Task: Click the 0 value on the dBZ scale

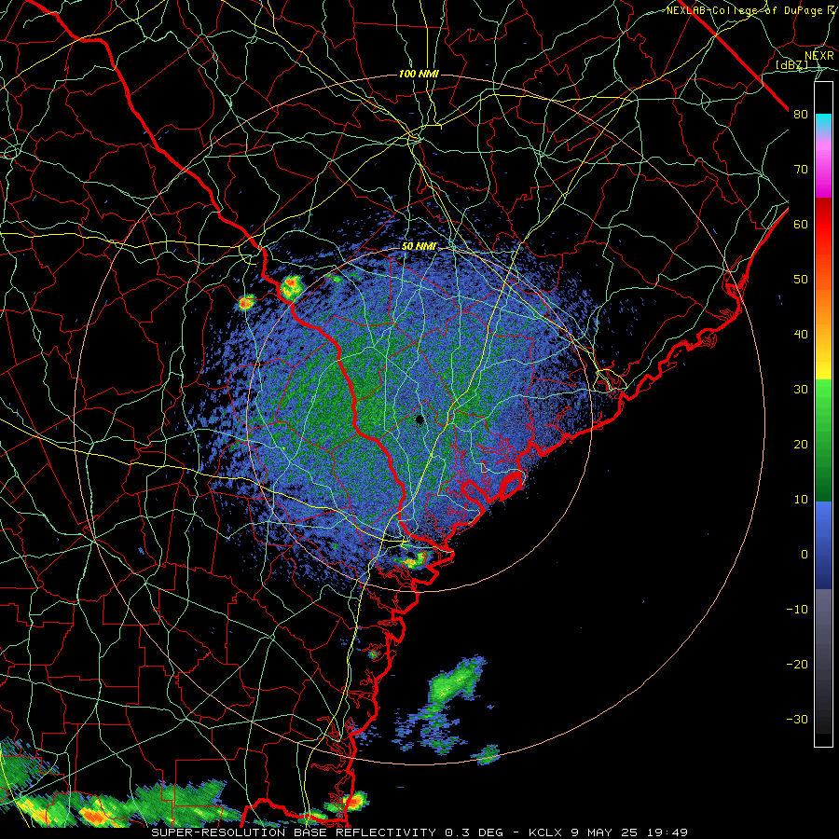Action: click(804, 555)
